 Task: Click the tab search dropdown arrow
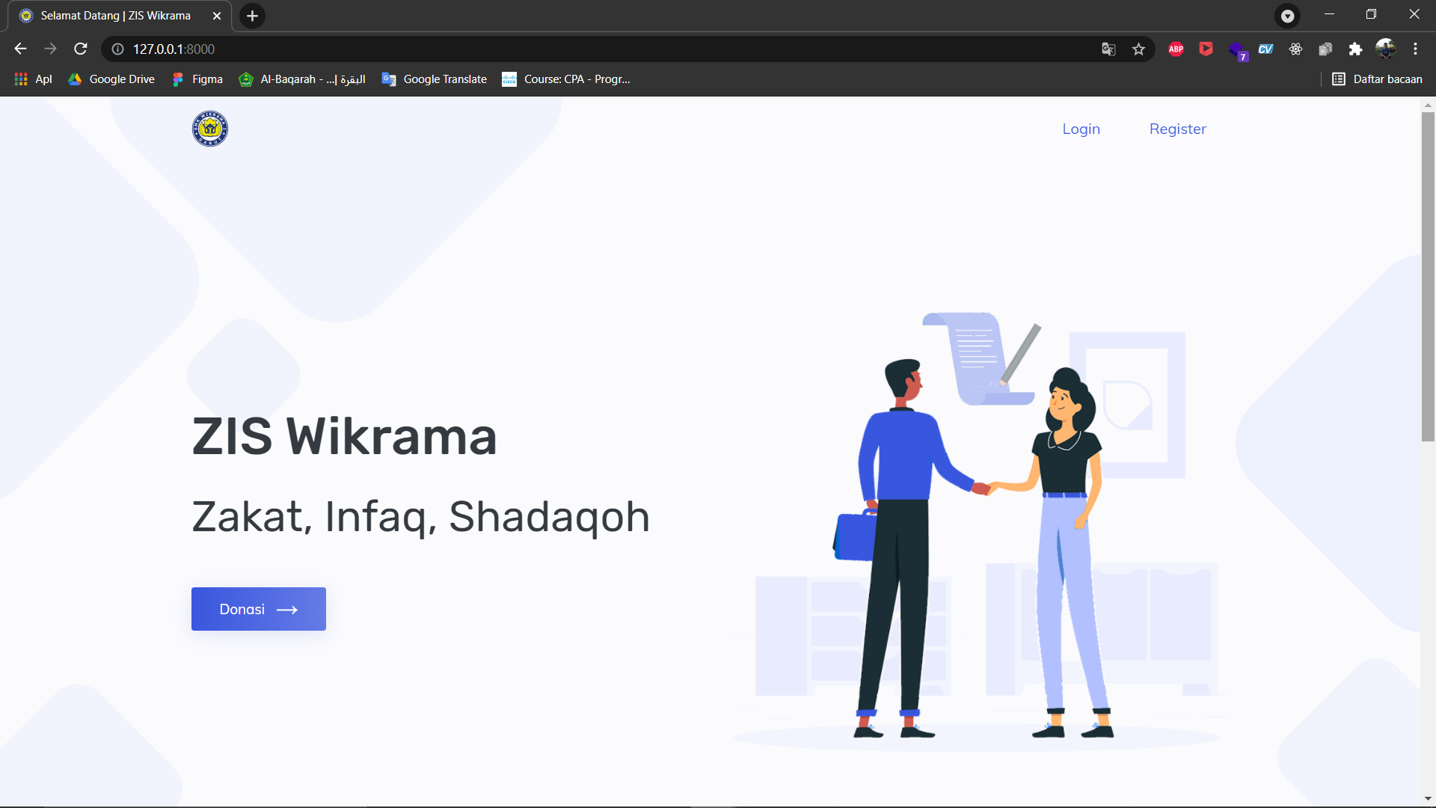(x=1287, y=16)
